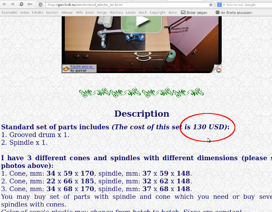Image resolution: width=272 pixels, height=212 pixels.
Task: Go forward with the forward arrow
Action: [x=13, y=4]
